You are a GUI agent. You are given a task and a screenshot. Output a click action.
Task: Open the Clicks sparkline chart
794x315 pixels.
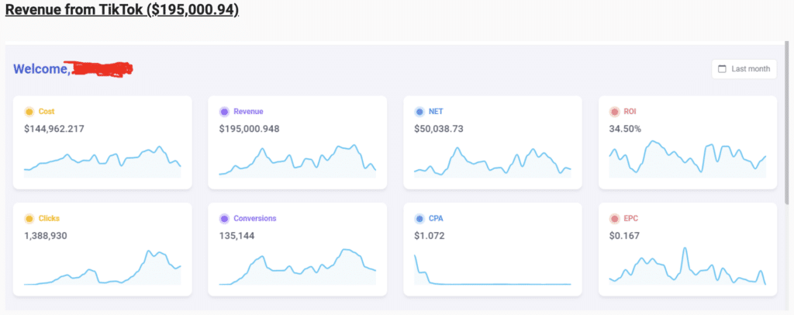(102, 268)
